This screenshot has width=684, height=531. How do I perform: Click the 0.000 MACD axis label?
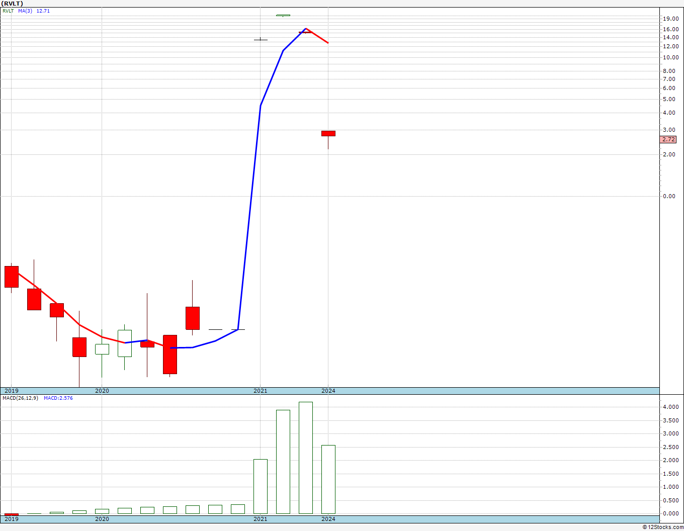point(670,513)
